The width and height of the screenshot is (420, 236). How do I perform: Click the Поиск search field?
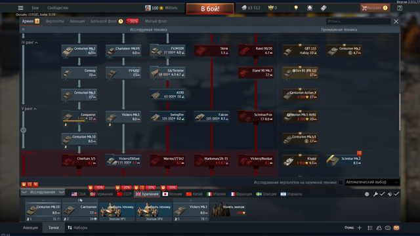[358, 22]
